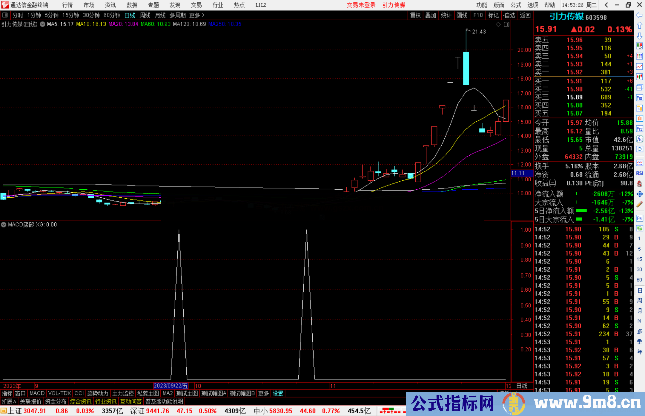Toggle the MA settings circle next to 引力传媒(日线)
This screenshot has width=645, height=416.
43,24
